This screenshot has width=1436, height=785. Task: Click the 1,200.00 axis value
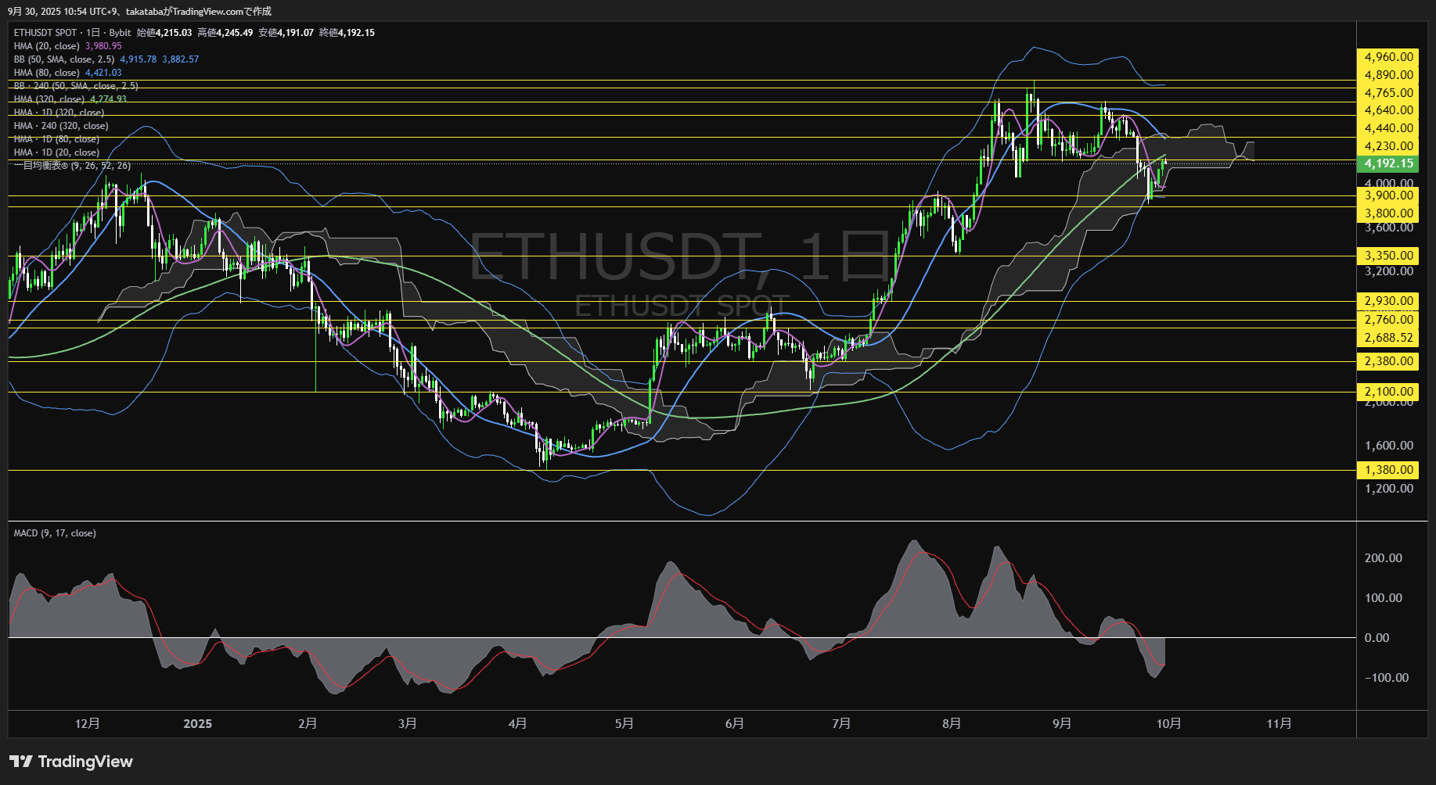[x=1389, y=489]
